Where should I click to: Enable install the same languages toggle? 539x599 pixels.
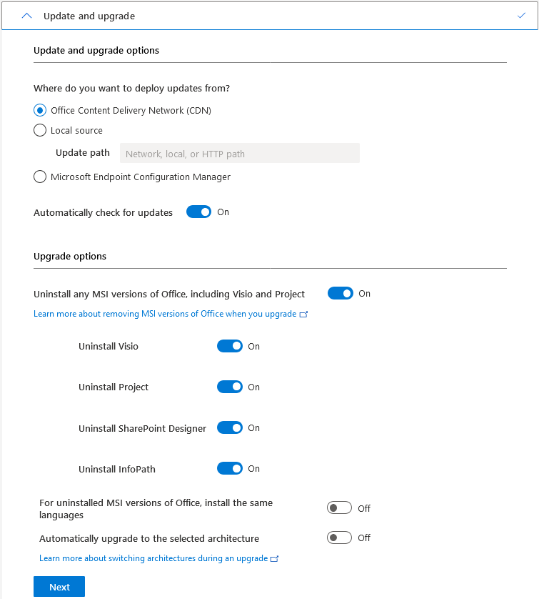pos(339,508)
